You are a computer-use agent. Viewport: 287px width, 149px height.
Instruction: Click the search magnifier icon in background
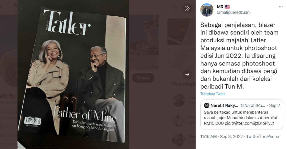[x=175, y=7]
